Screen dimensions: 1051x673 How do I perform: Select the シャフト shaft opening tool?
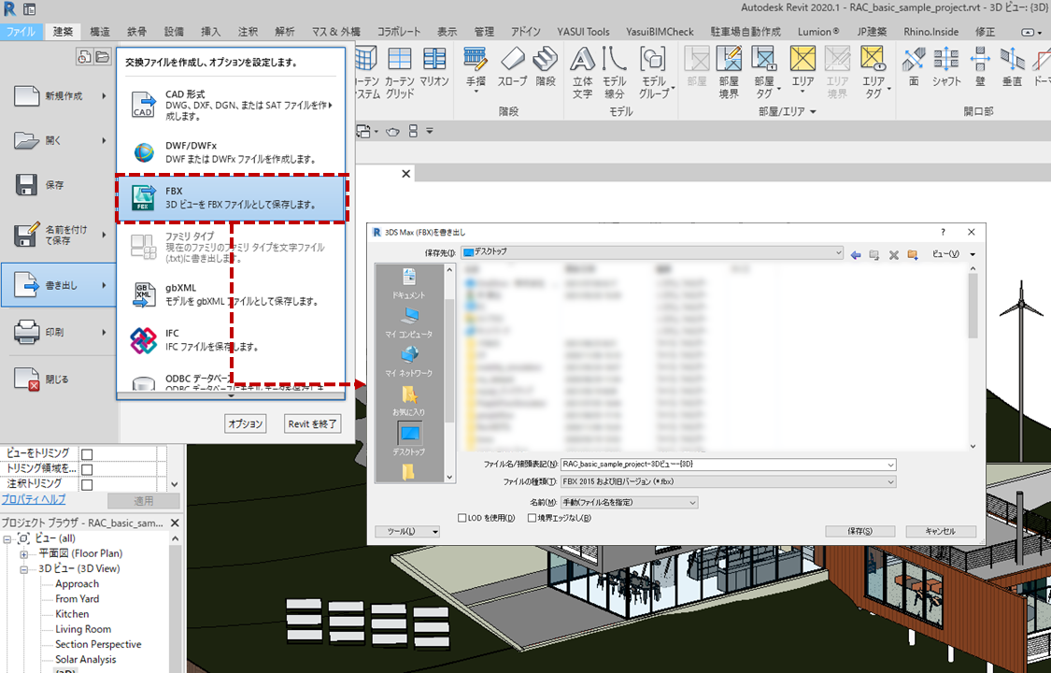coord(946,65)
